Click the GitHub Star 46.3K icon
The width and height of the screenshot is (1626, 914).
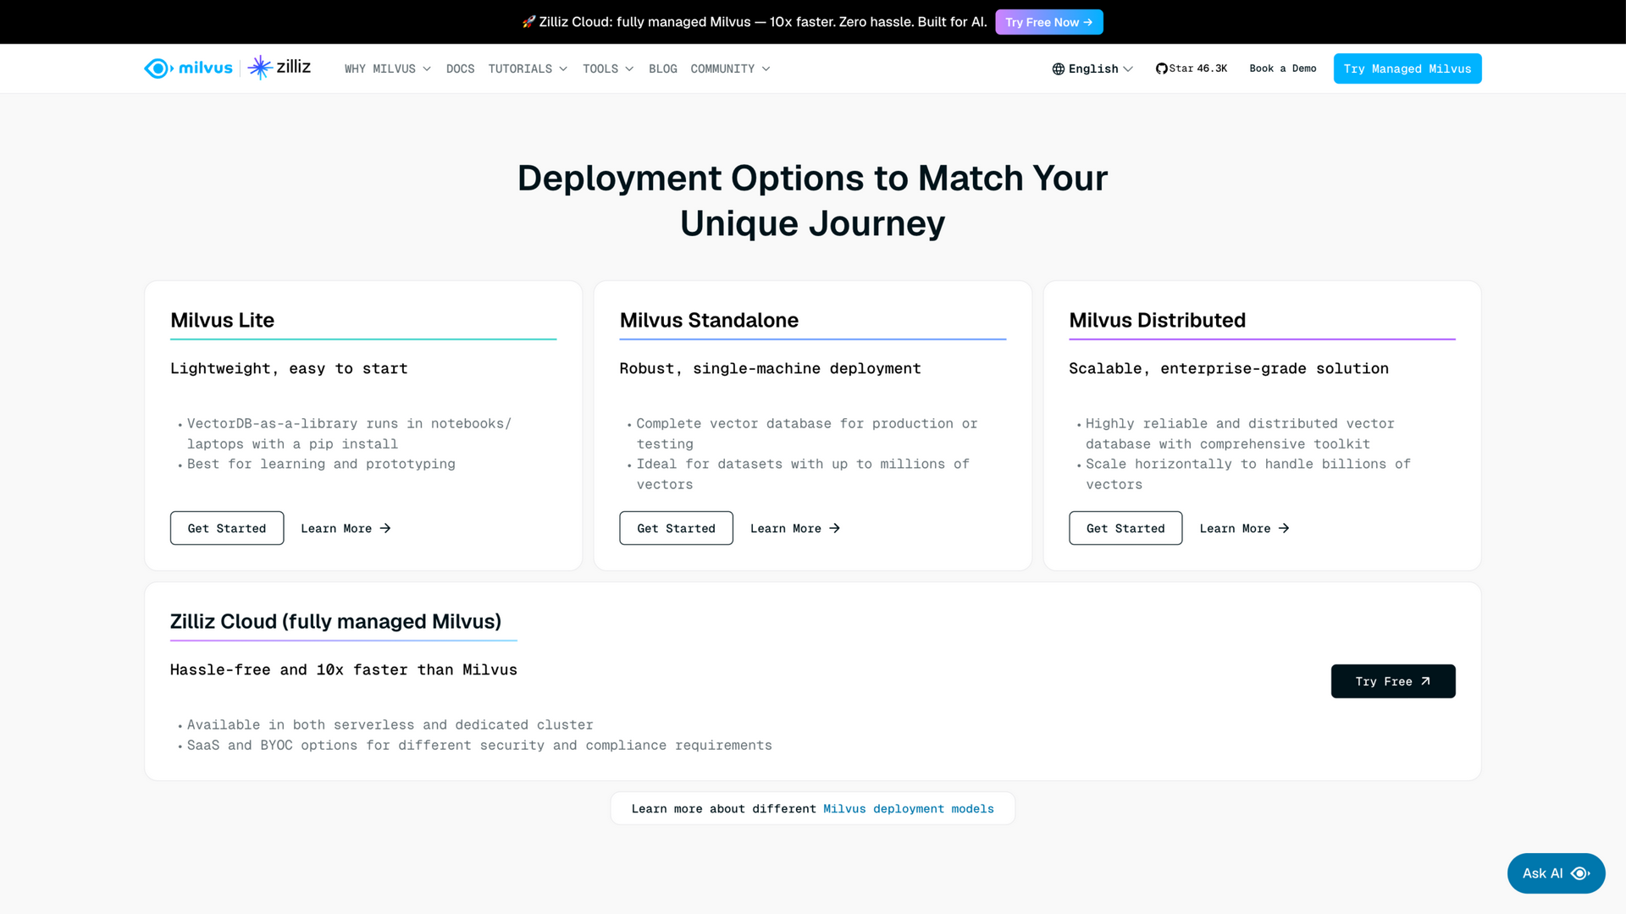point(1161,69)
